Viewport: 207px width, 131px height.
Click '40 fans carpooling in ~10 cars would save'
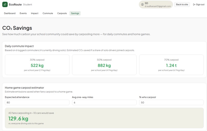pyautogui.click(x=31, y=113)
